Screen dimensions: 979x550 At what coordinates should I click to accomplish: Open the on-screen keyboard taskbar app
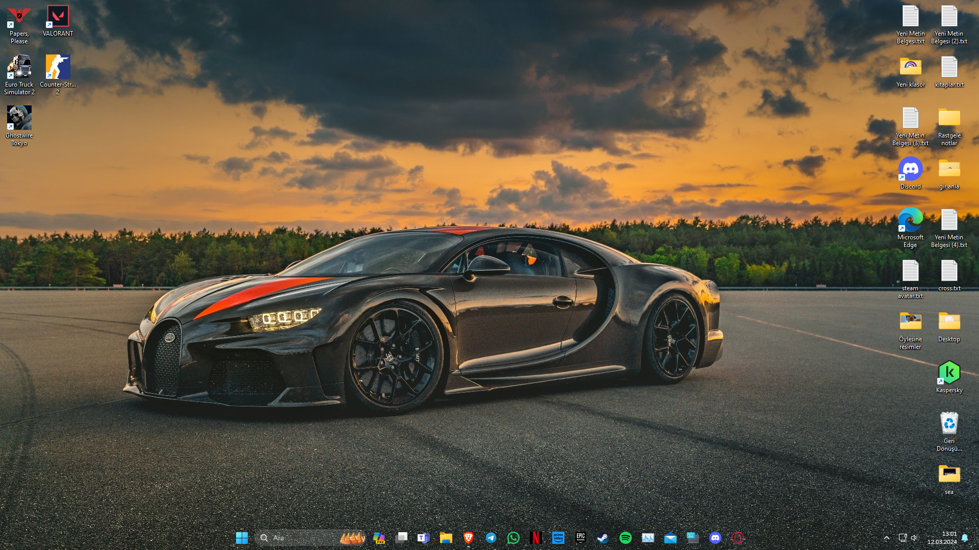pyautogui.click(x=693, y=538)
